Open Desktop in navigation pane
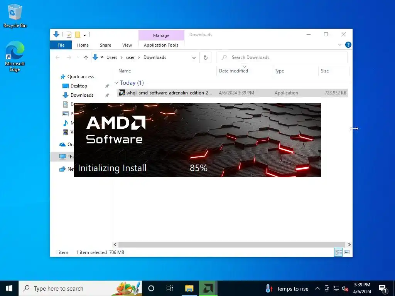 (79, 86)
